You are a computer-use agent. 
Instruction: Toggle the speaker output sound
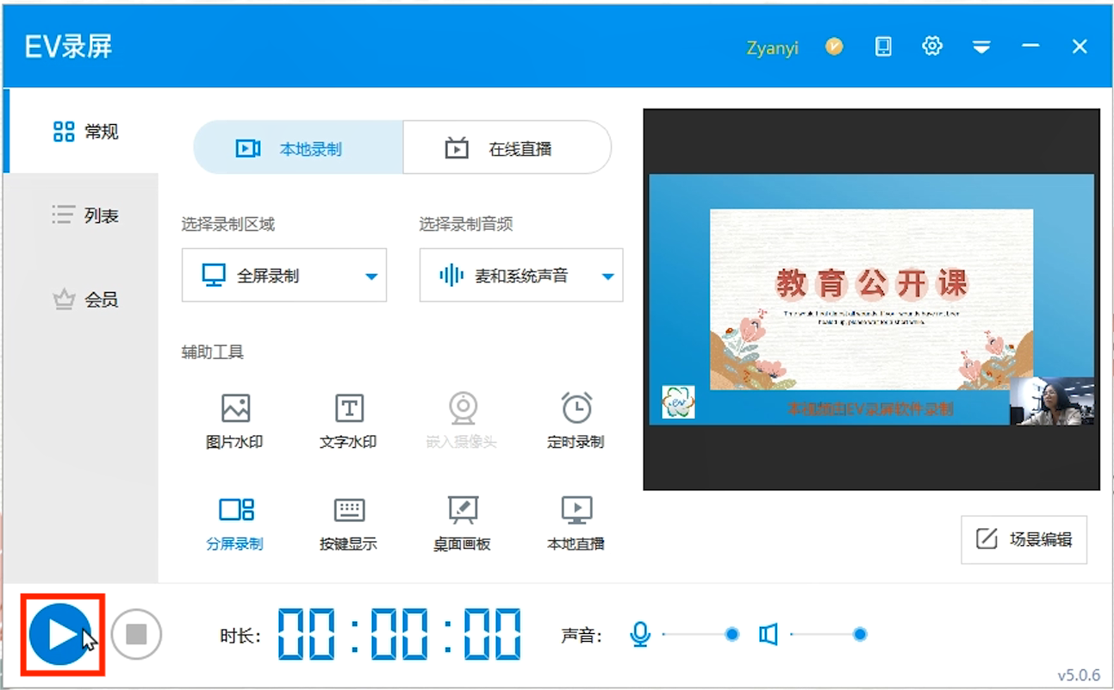click(768, 634)
